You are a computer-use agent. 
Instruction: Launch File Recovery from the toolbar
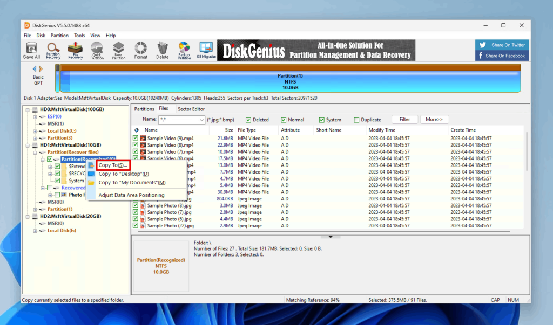(x=75, y=50)
